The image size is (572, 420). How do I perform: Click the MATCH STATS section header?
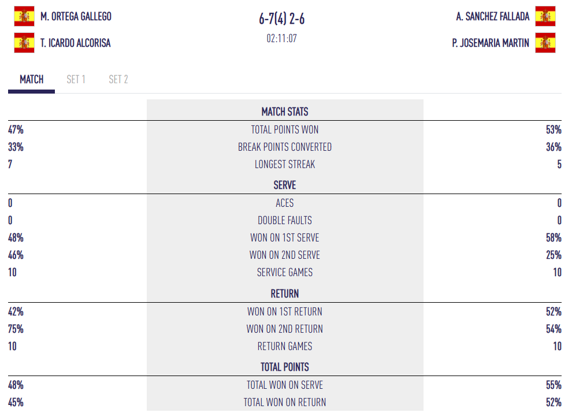(285, 111)
